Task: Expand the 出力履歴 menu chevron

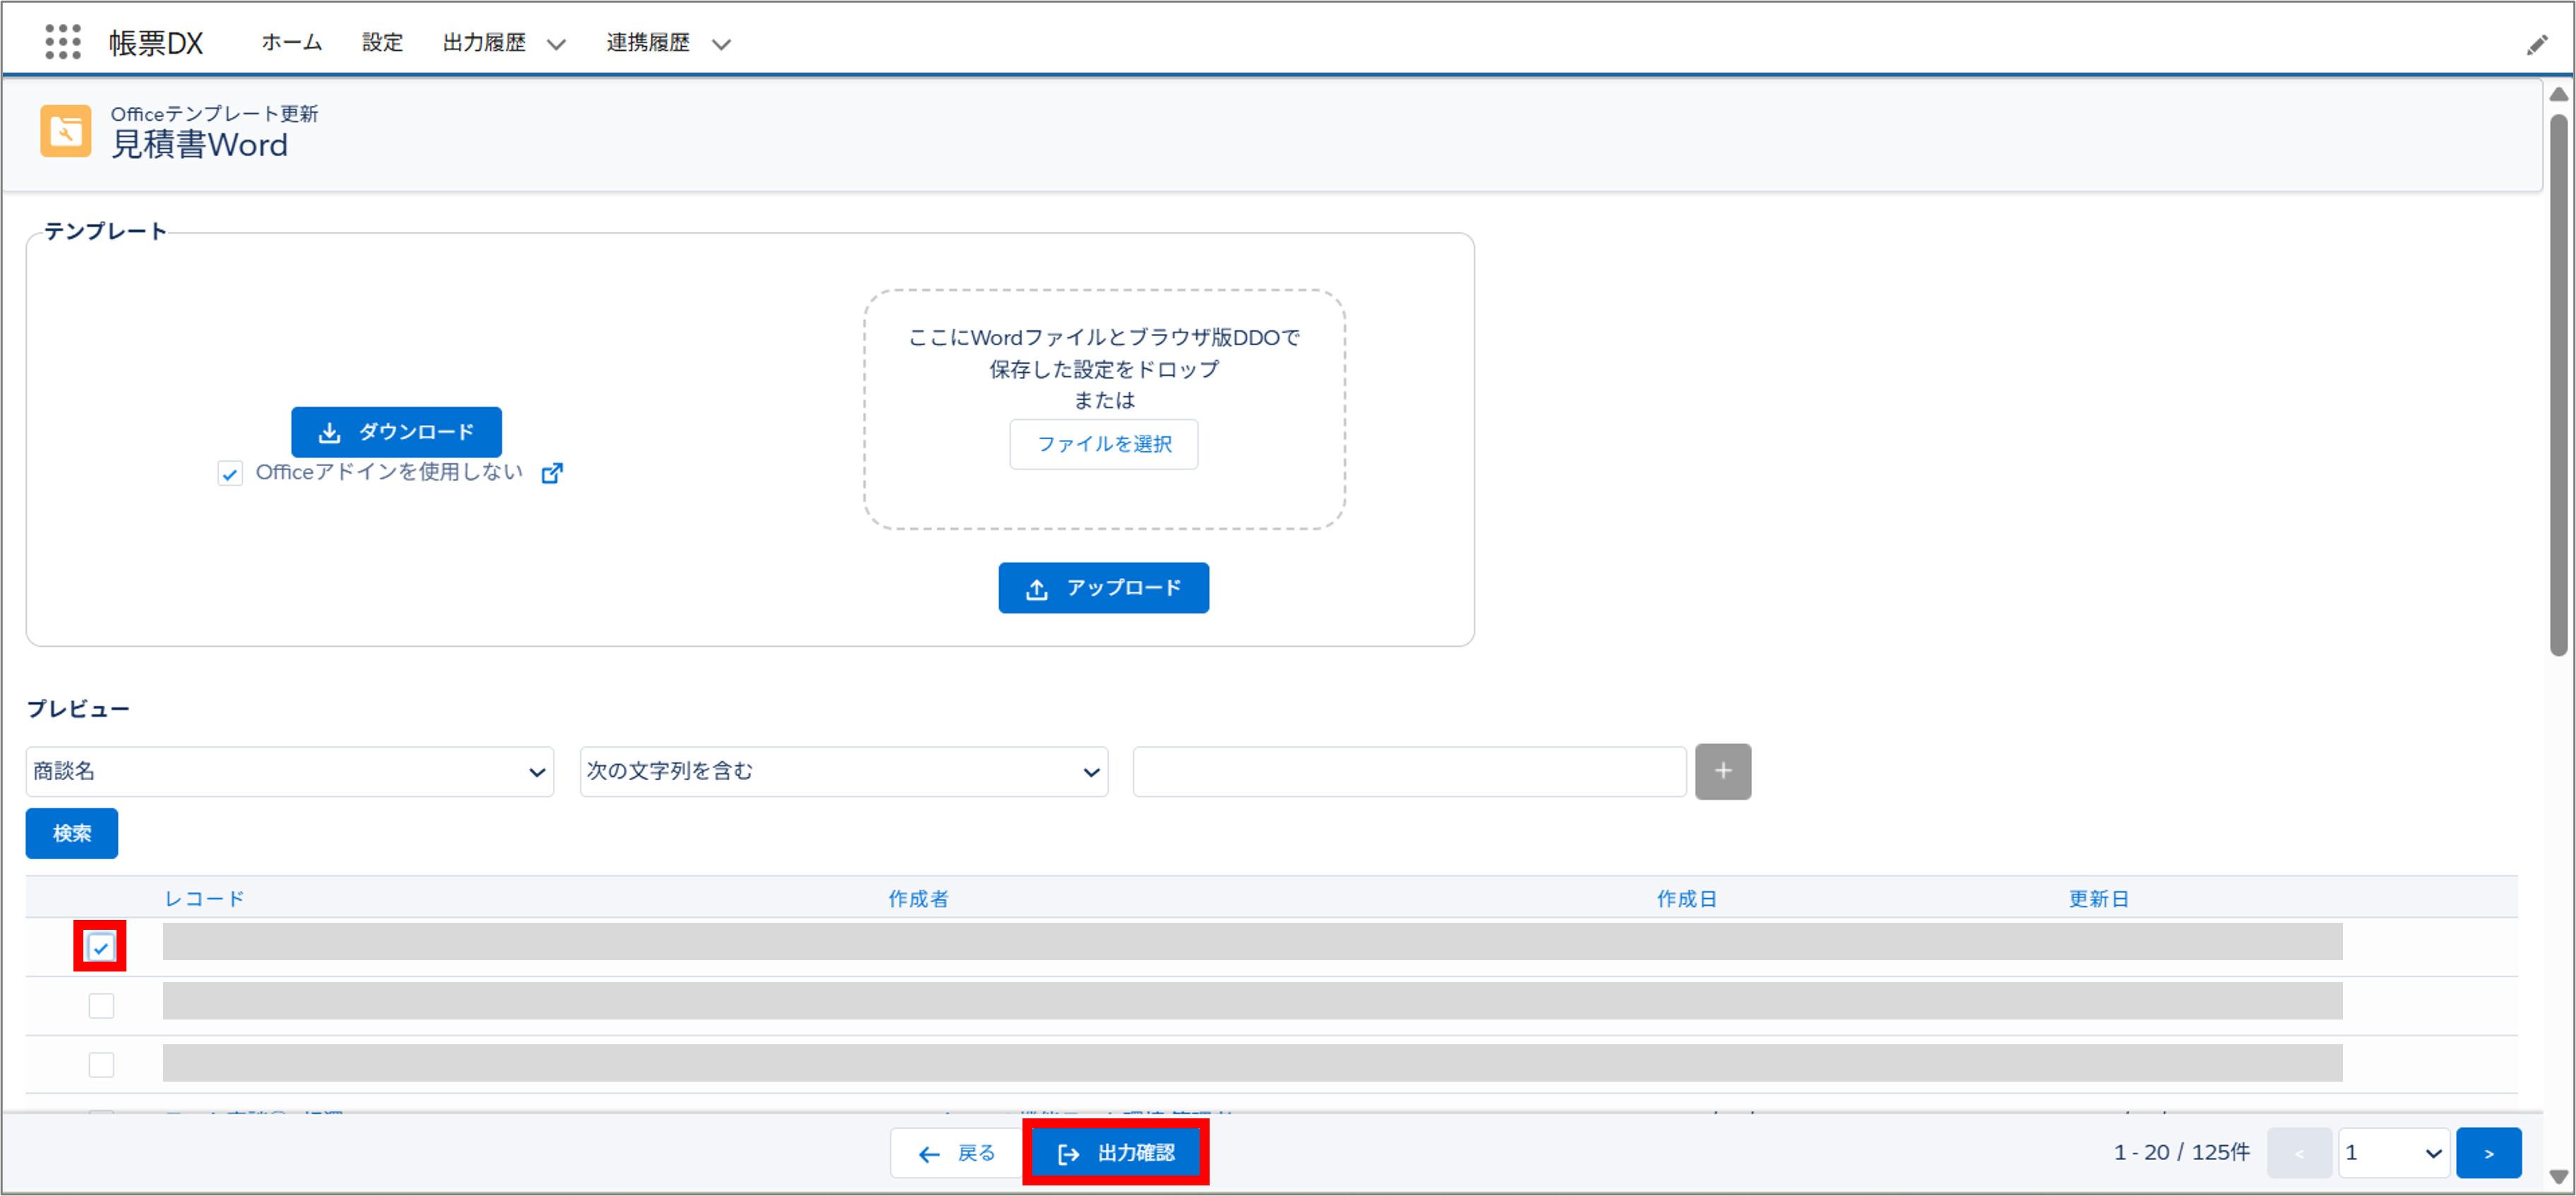Action: pyautogui.click(x=557, y=44)
